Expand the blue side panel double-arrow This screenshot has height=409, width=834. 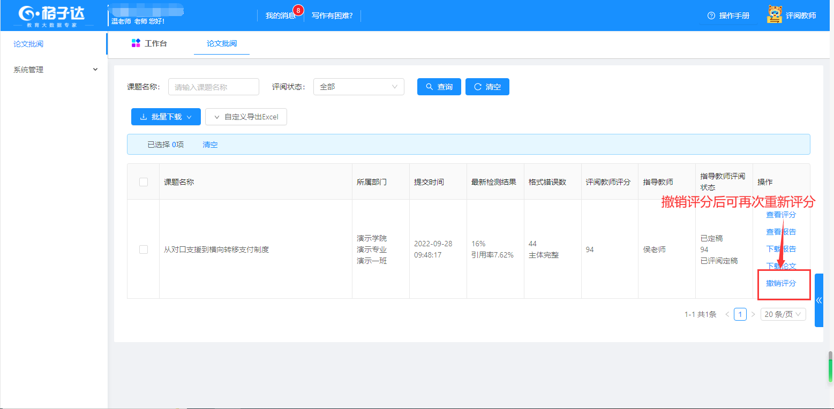tap(818, 300)
